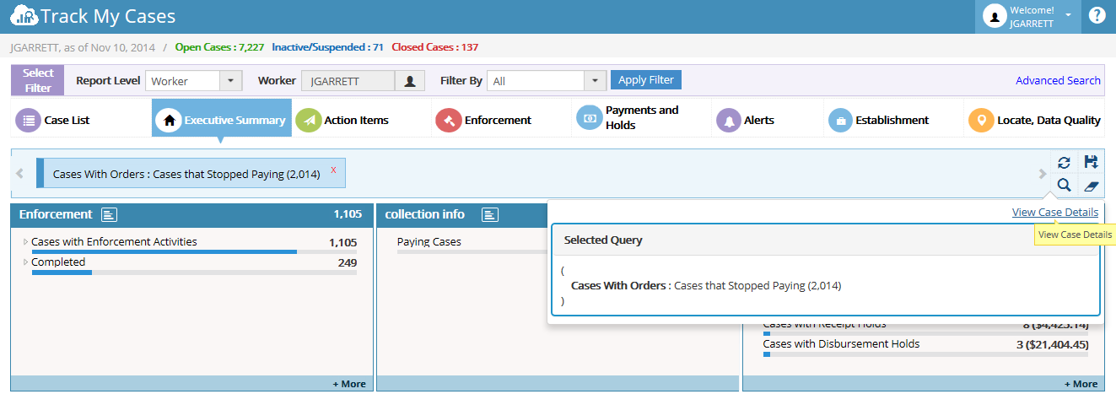Click the Enforcement panel header total 1,105
The image size is (1116, 394).
click(348, 214)
